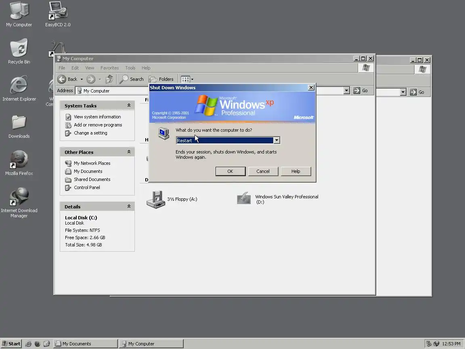The width and height of the screenshot is (465, 349).
Task: Click the first system tray icon
Action: point(429,344)
